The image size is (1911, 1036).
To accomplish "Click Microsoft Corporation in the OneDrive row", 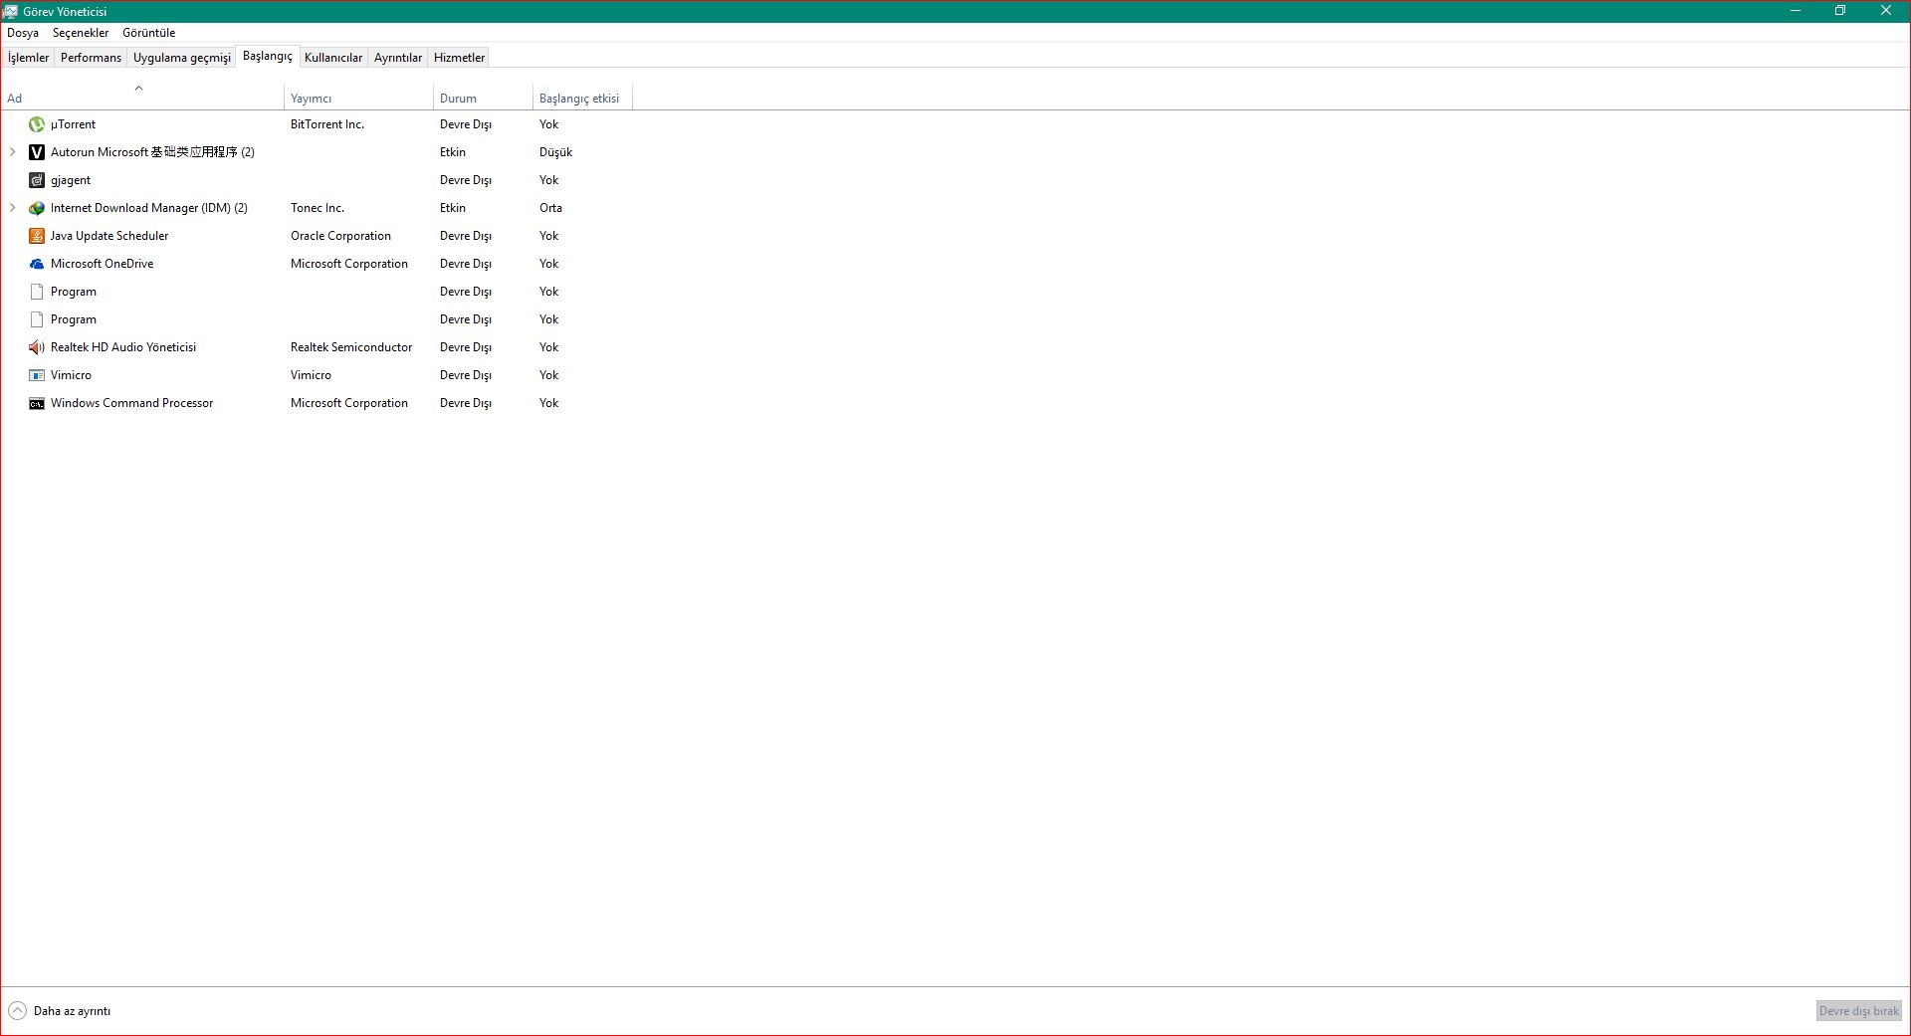I will (x=349, y=264).
